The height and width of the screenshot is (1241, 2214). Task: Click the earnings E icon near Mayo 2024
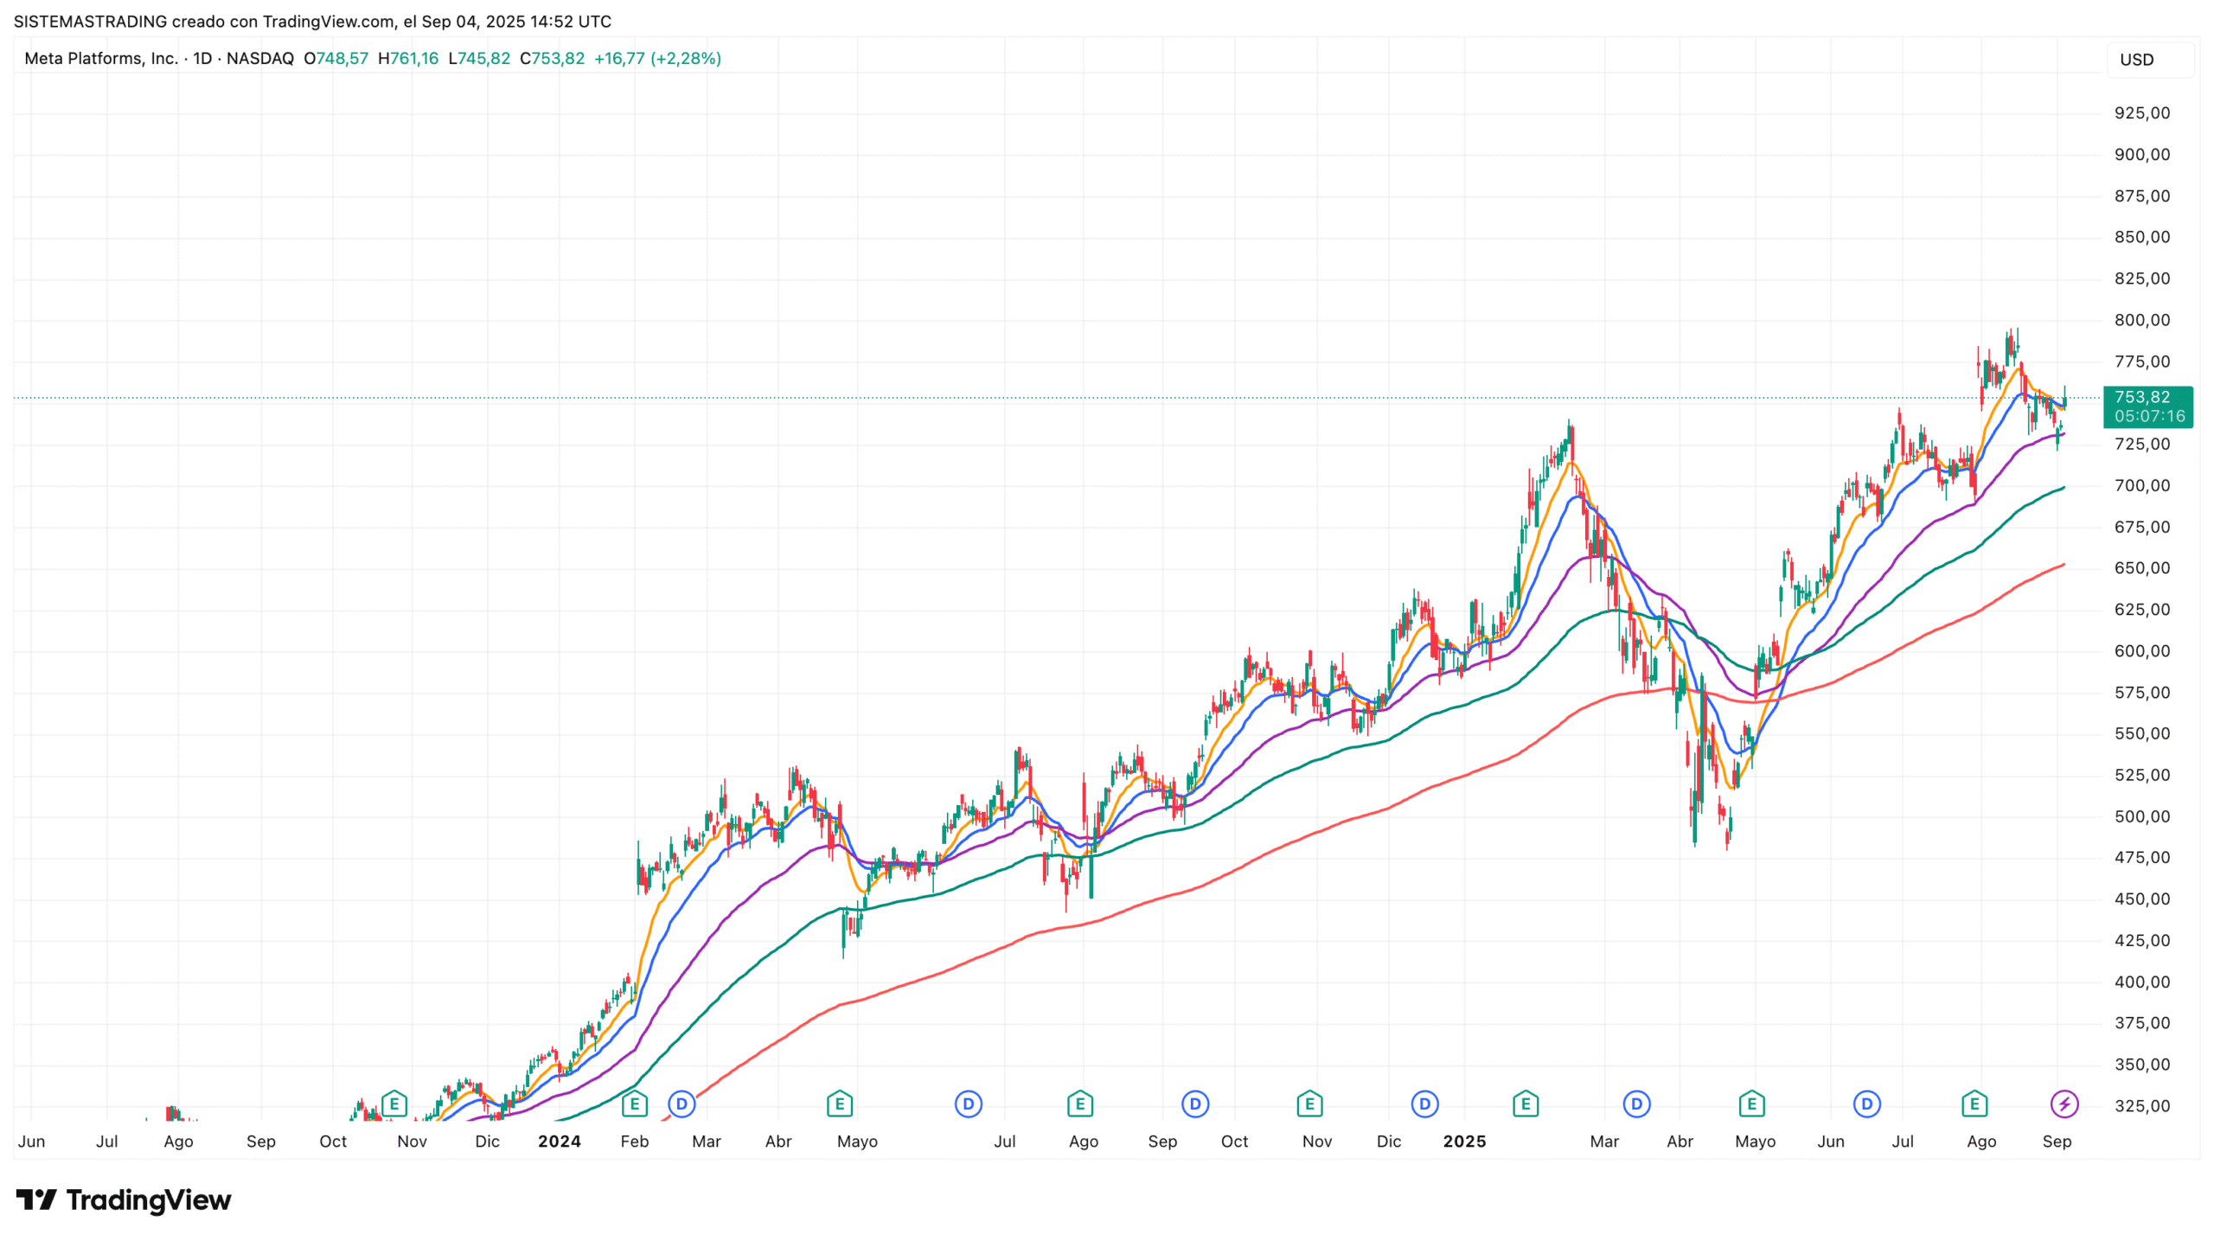(x=839, y=1103)
